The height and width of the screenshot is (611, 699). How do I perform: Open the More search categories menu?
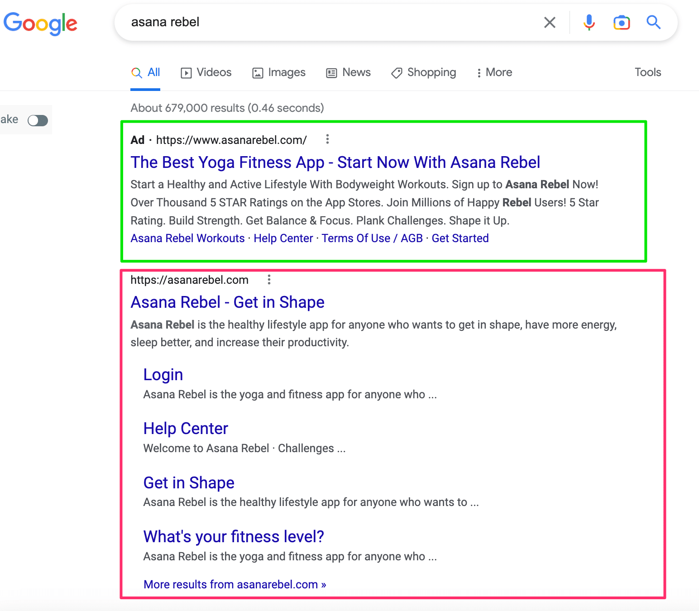(494, 72)
